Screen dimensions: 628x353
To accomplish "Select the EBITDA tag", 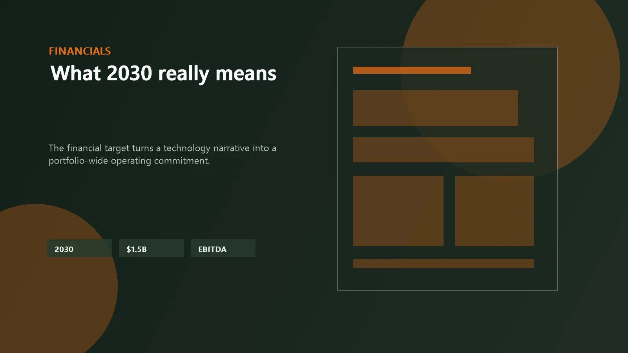I will click(x=223, y=248).
